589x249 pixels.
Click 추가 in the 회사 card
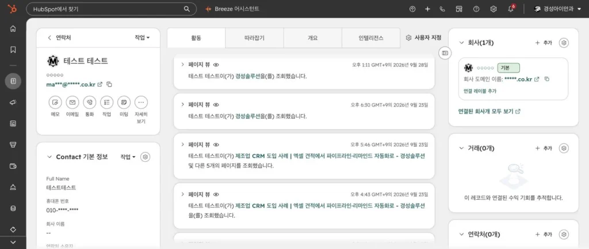[544, 42]
